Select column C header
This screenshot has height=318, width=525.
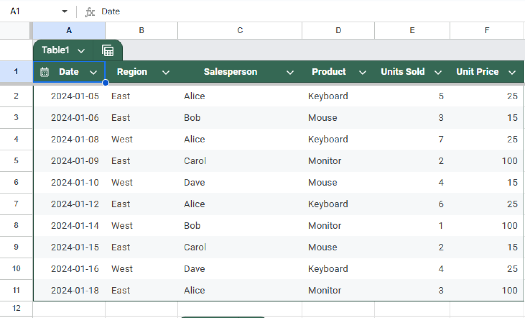pyautogui.click(x=240, y=30)
